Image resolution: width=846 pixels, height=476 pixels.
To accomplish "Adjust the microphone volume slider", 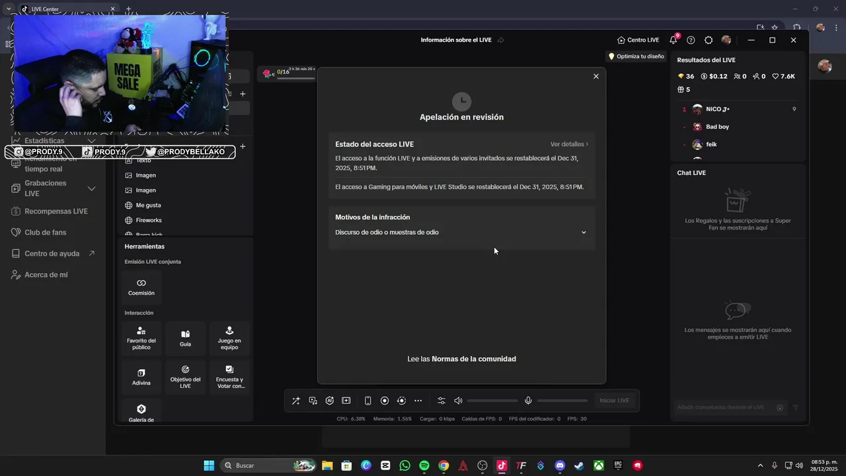I will point(562,401).
